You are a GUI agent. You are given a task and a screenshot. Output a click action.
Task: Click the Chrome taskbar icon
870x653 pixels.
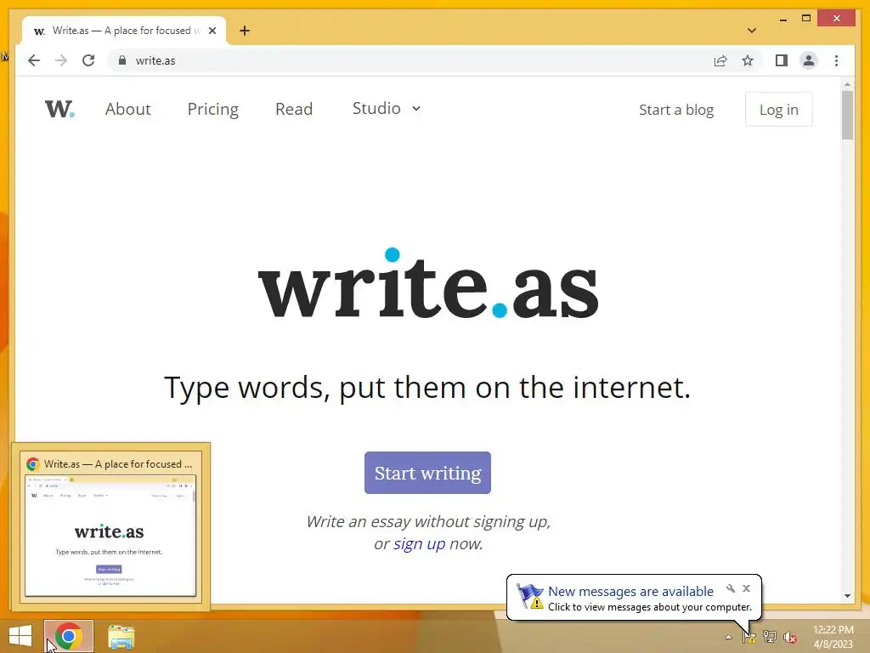[x=69, y=636]
